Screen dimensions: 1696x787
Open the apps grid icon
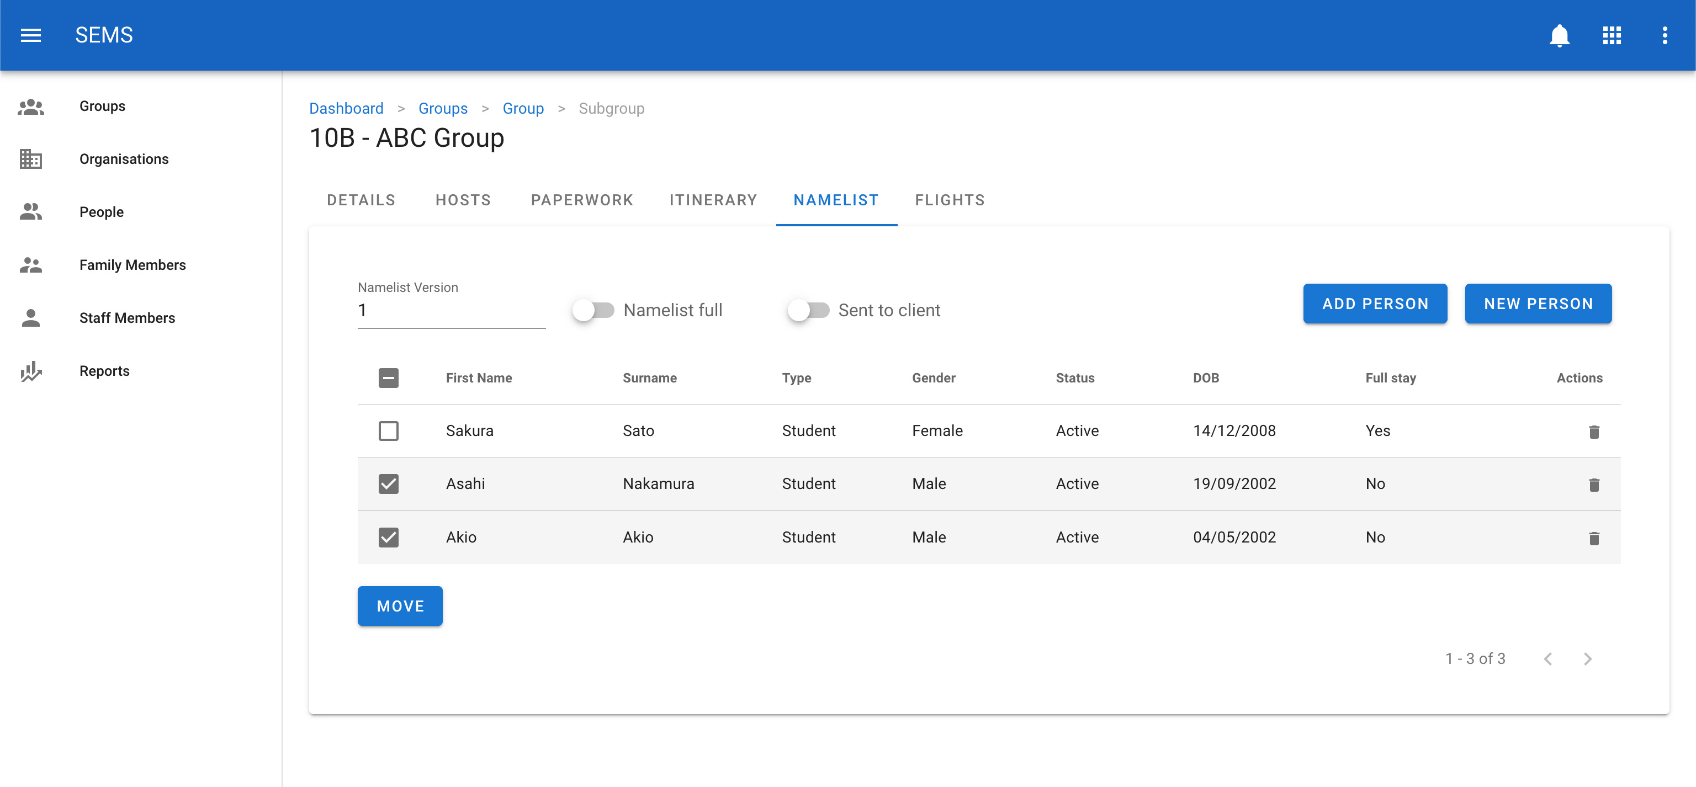tap(1612, 35)
